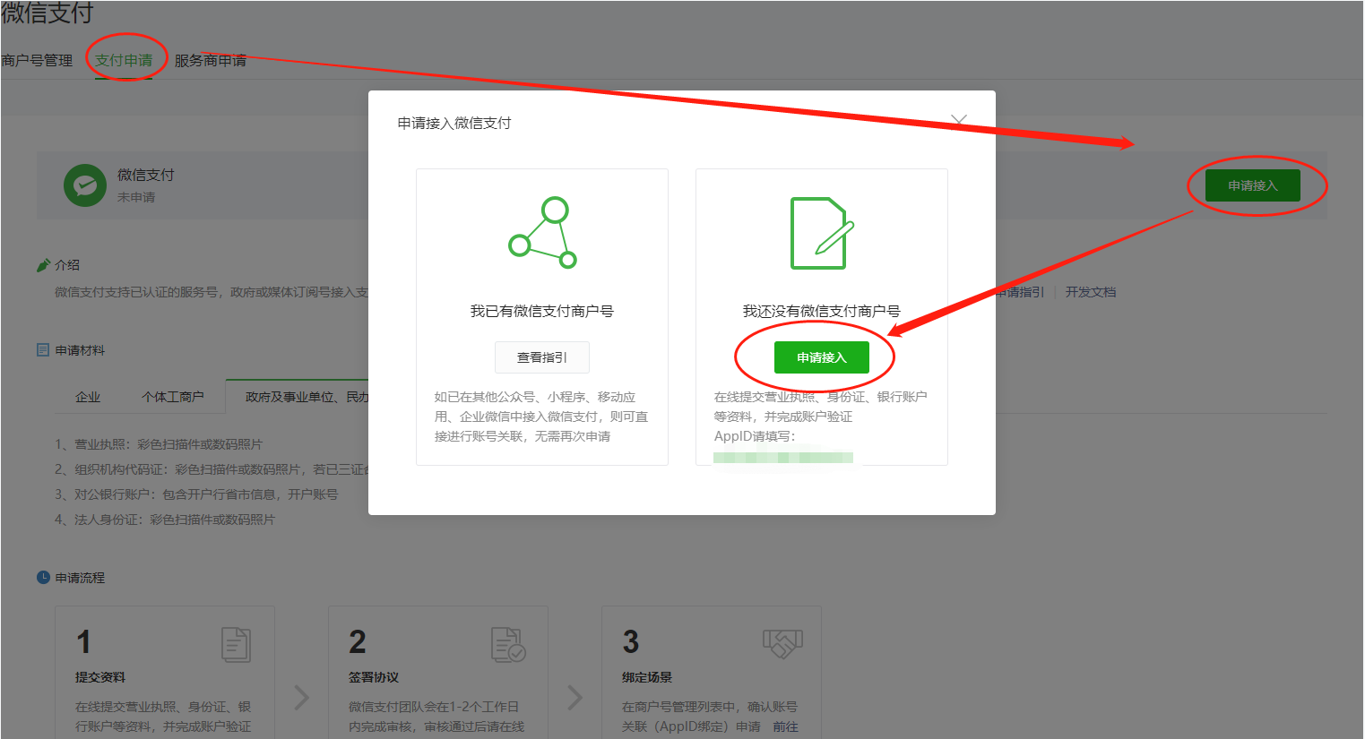Click the dialog title "申请接入微信支付"
Viewport: 1365px width, 739px height.
pyautogui.click(x=454, y=123)
